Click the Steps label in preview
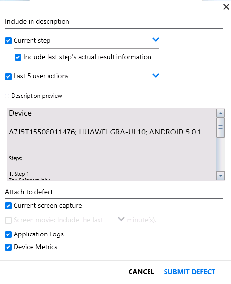Image resolution: width=231 pixels, height=284 pixels. click(x=16, y=158)
